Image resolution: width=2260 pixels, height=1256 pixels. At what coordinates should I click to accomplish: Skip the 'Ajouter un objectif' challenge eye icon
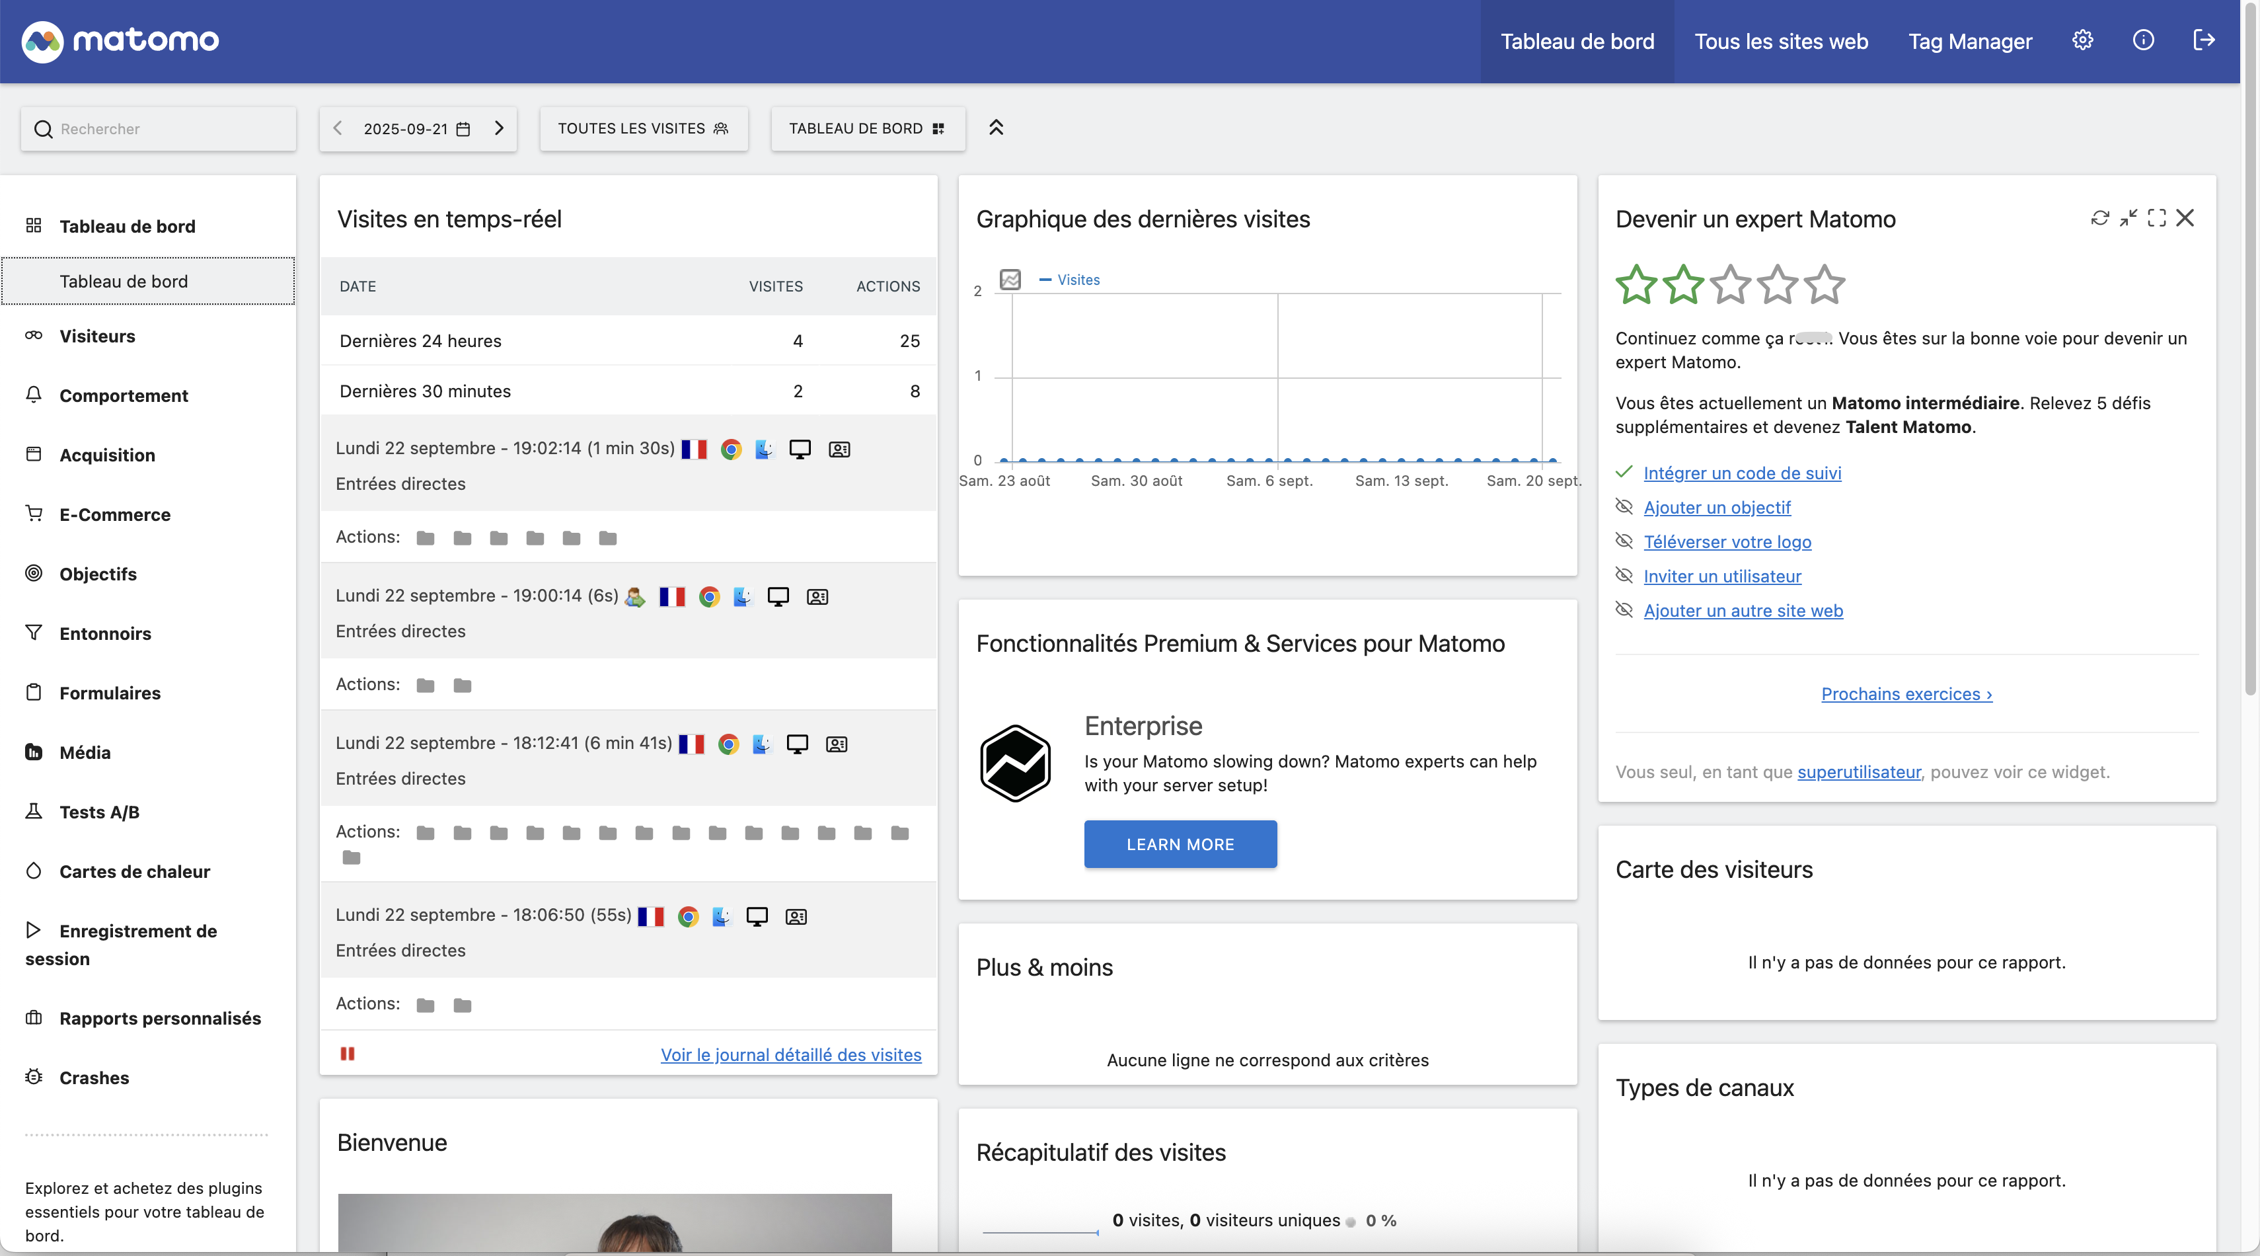(x=1625, y=507)
